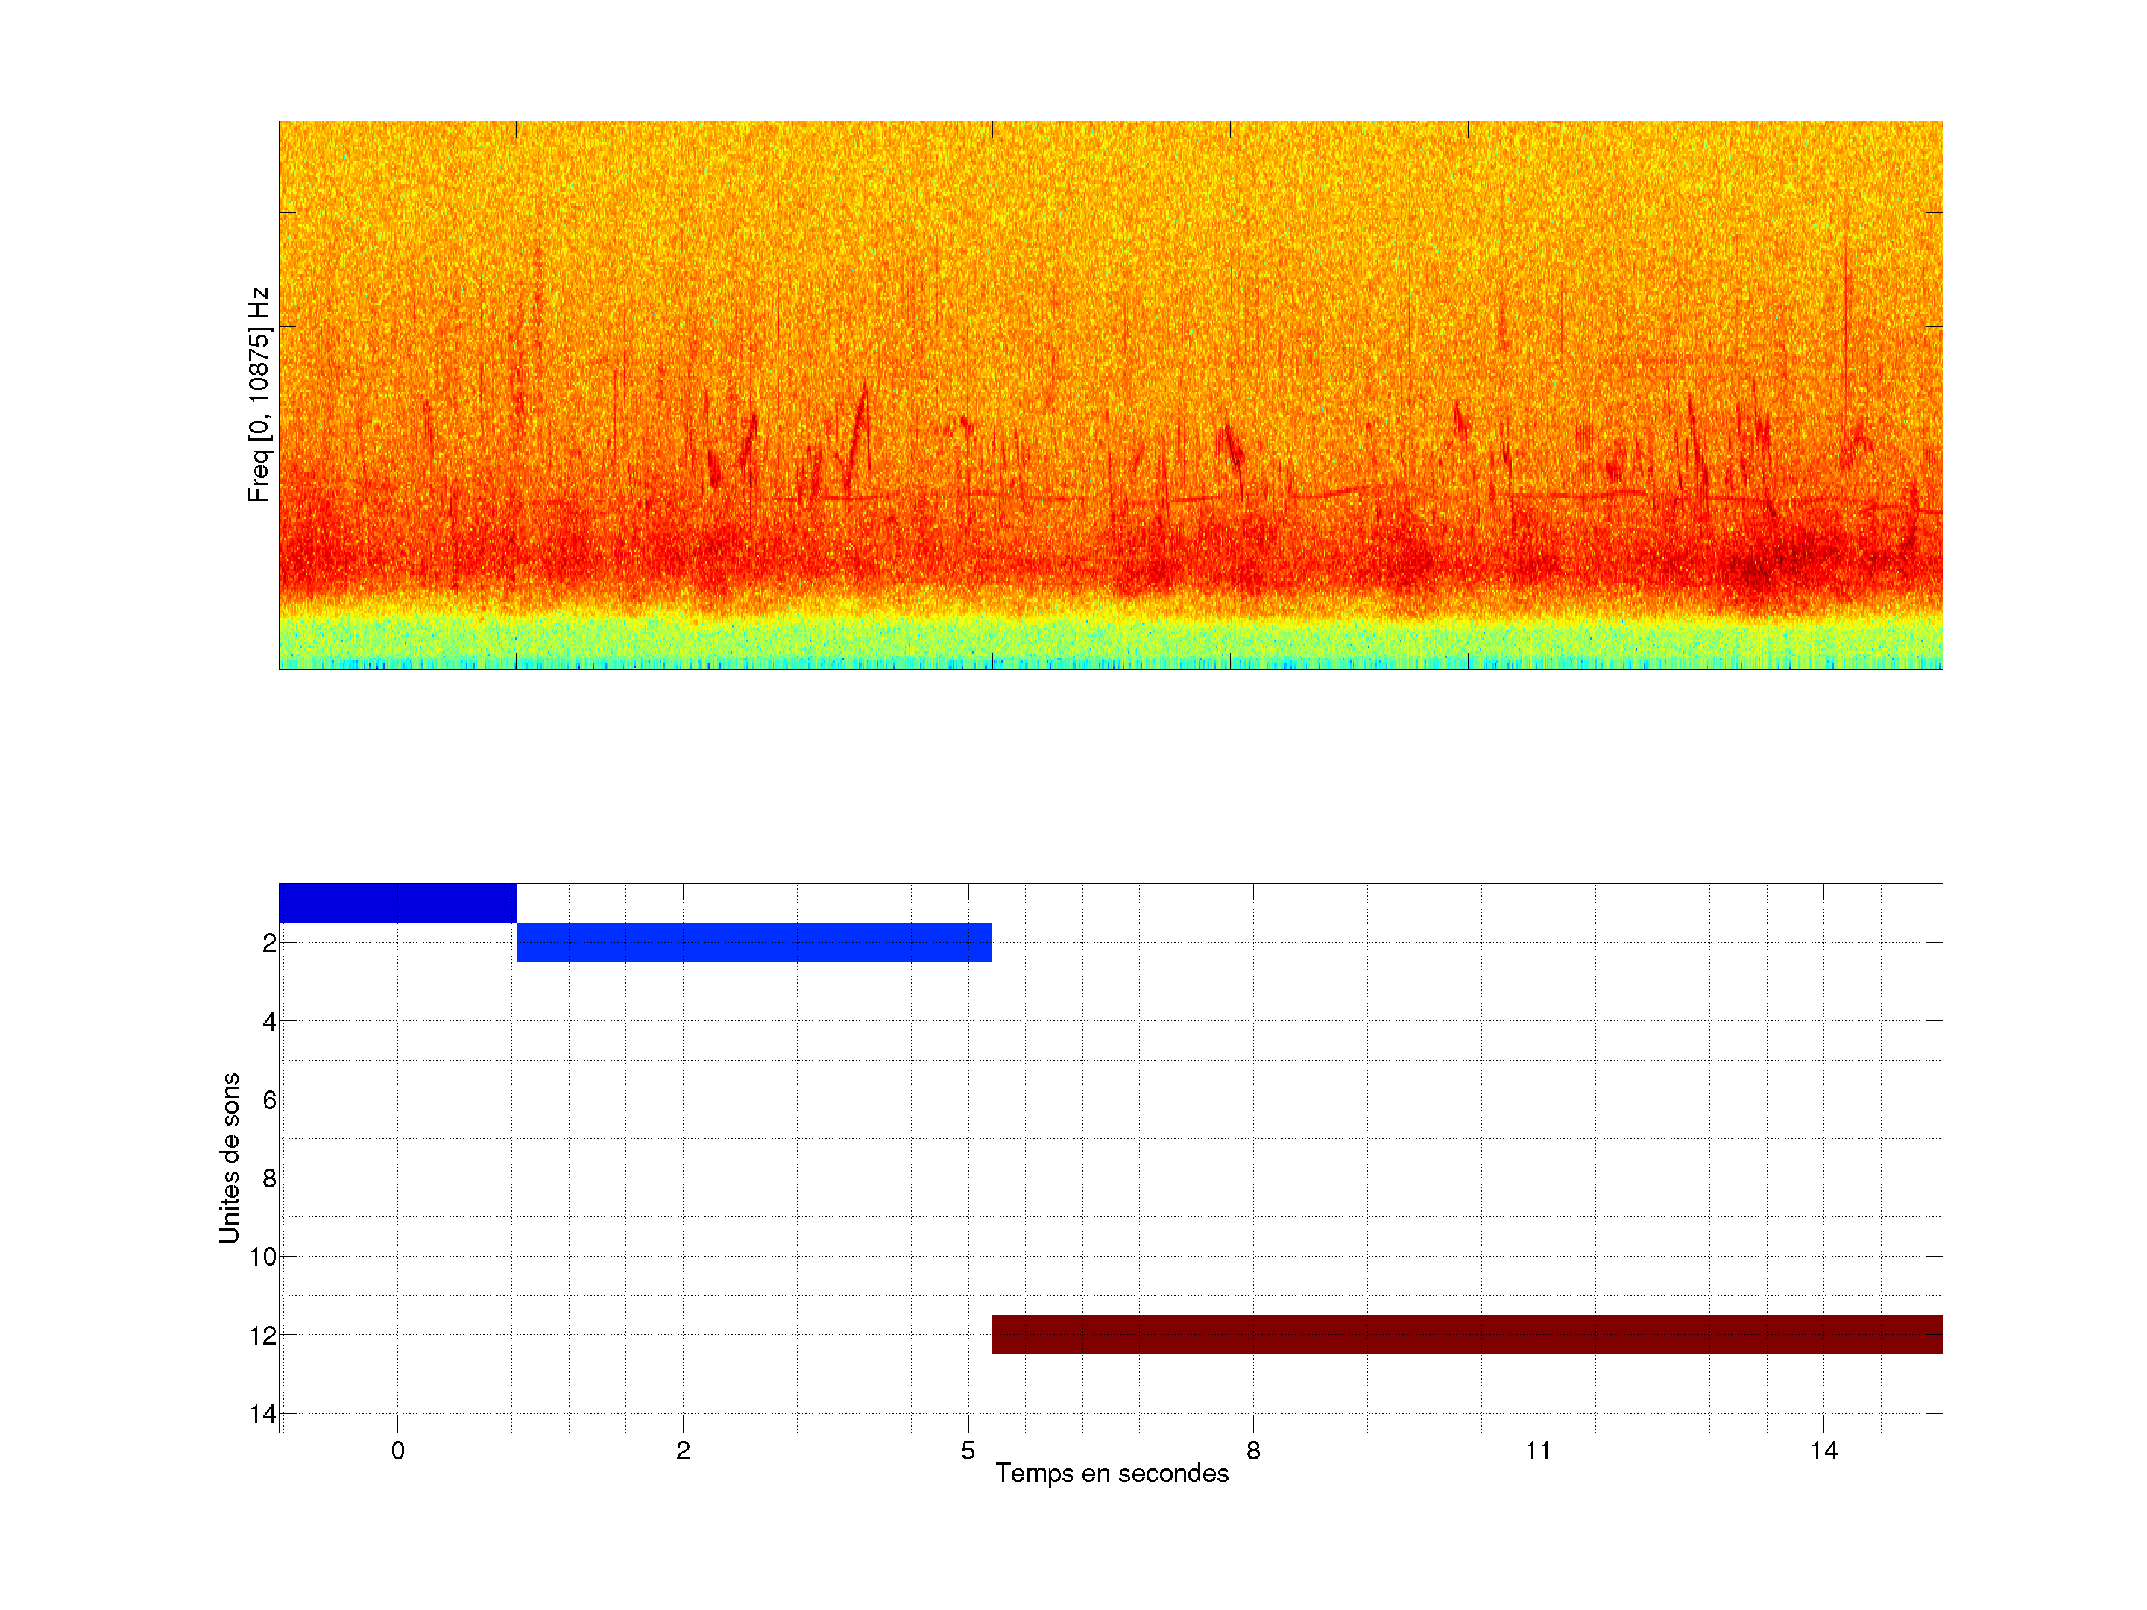Screen dimensions: 2147x1610
Task: Click the bright blue bar at unit 2
Action: tap(754, 942)
